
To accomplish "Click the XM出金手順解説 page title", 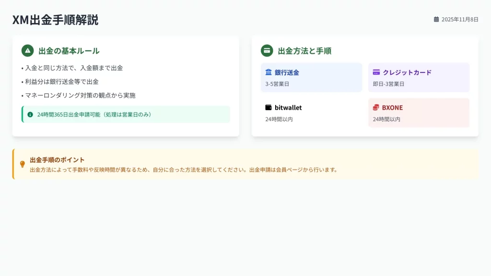I will 55,20.
